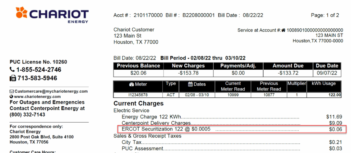Click the 02/08 - 03/10 dates cell
Viewport: 351px width, 153px height.
click(x=197, y=95)
